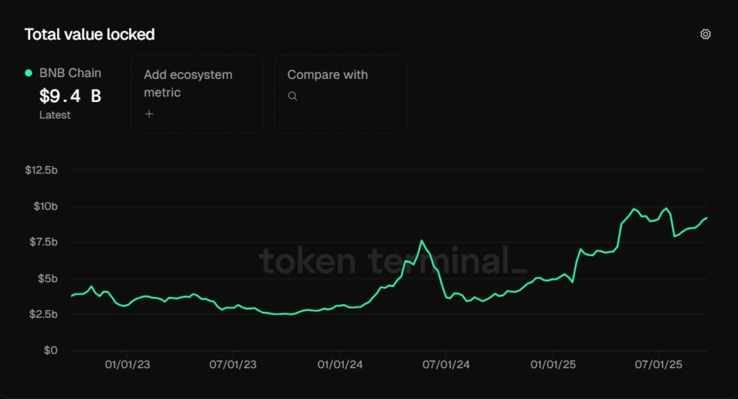Click the token terminal_ watermark
The image size is (738, 399).
(x=393, y=260)
